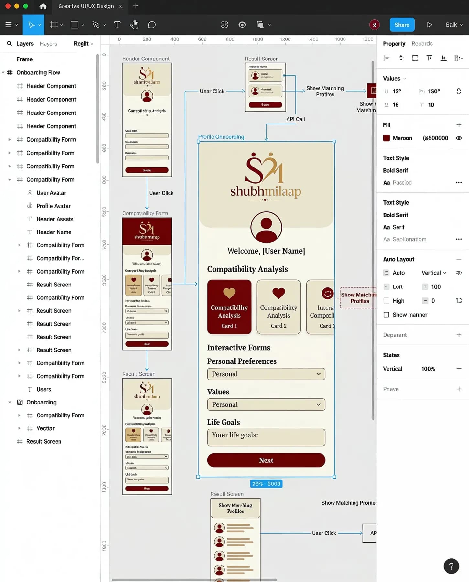Select the Frame tool
This screenshot has width=469, height=582.
pos(54,25)
